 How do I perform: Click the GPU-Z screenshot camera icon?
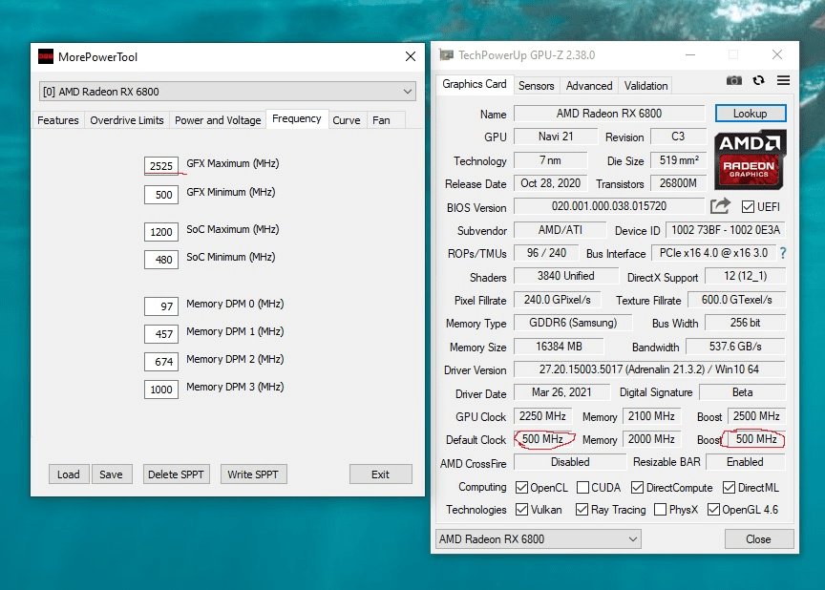[734, 80]
